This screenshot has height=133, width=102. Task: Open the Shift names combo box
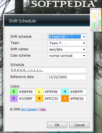point(67,49)
